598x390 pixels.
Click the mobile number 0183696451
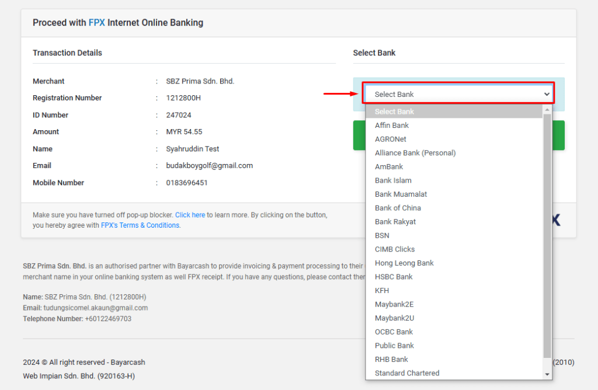click(x=187, y=183)
